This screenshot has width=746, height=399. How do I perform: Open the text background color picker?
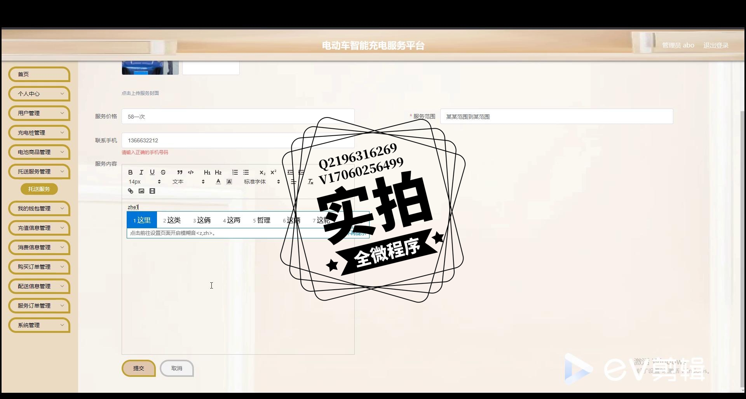(229, 182)
